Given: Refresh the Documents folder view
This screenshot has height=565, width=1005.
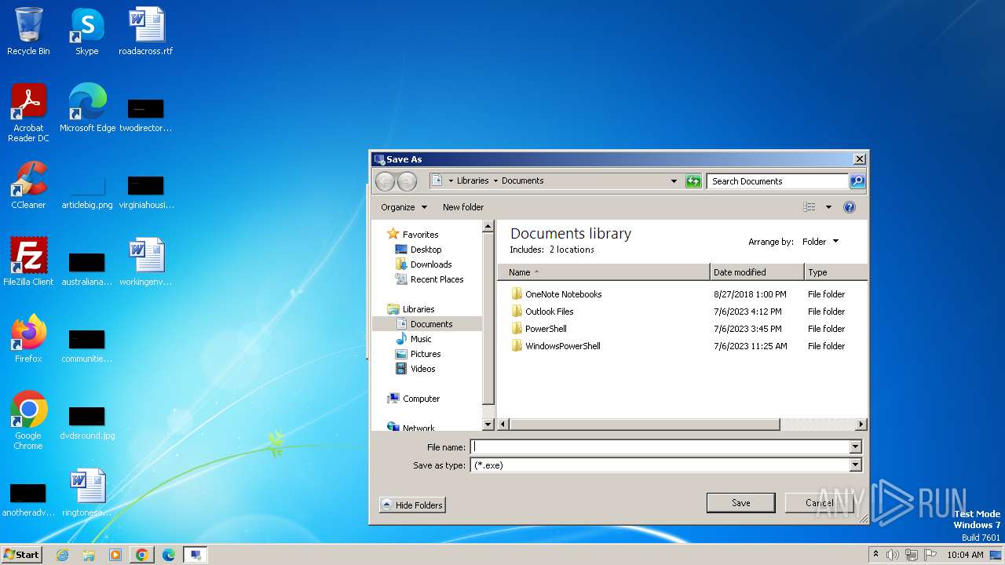Looking at the screenshot, I should click(693, 181).
